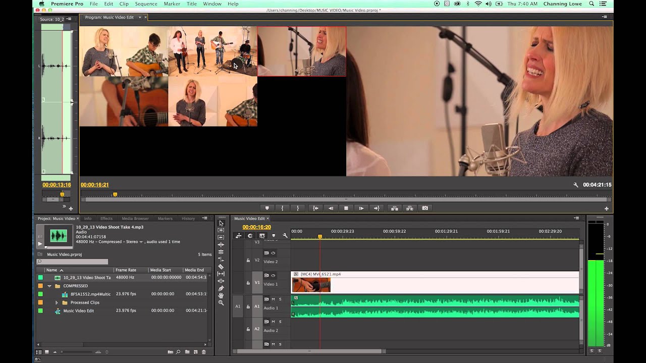The width and height of the screenshot is (646, 363).
Task: Click New Bin folder icon
Action: click(x=187, y=352)
